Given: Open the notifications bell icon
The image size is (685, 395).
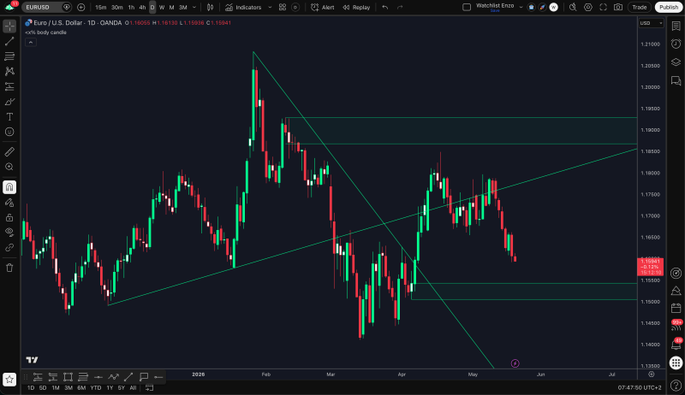Looking at the screenshot, I should pos(676,345).
